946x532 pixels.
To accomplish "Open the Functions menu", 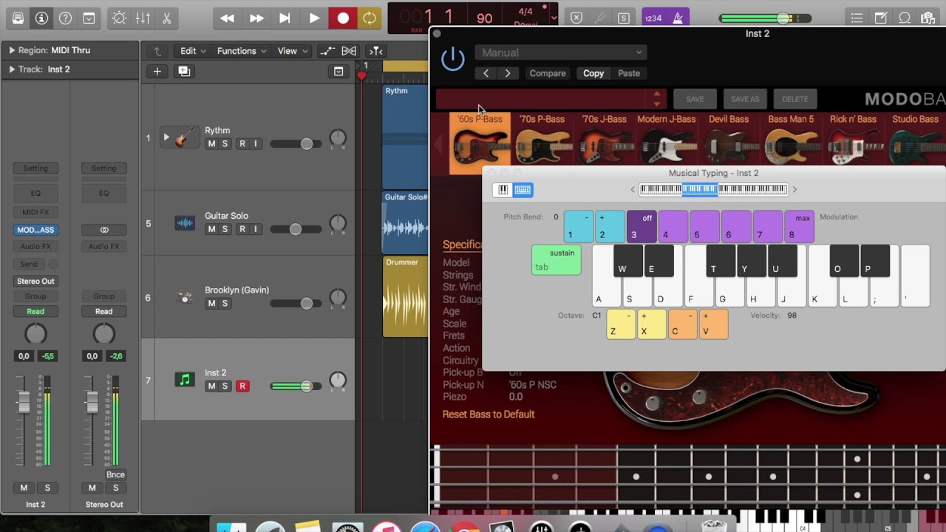I will tap(242, 51).
